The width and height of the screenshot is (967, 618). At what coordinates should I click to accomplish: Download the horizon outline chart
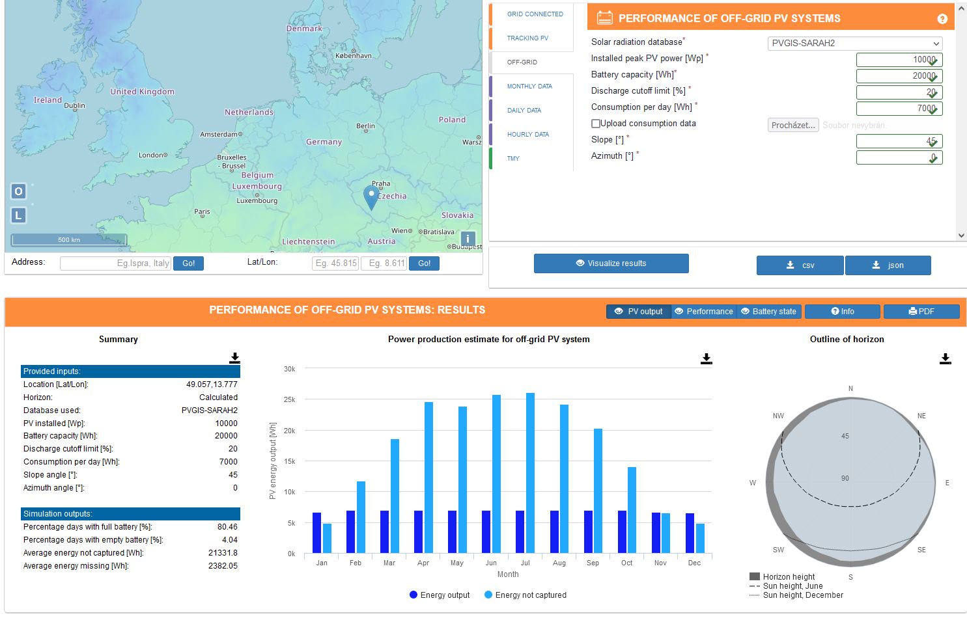coord(946,358)
